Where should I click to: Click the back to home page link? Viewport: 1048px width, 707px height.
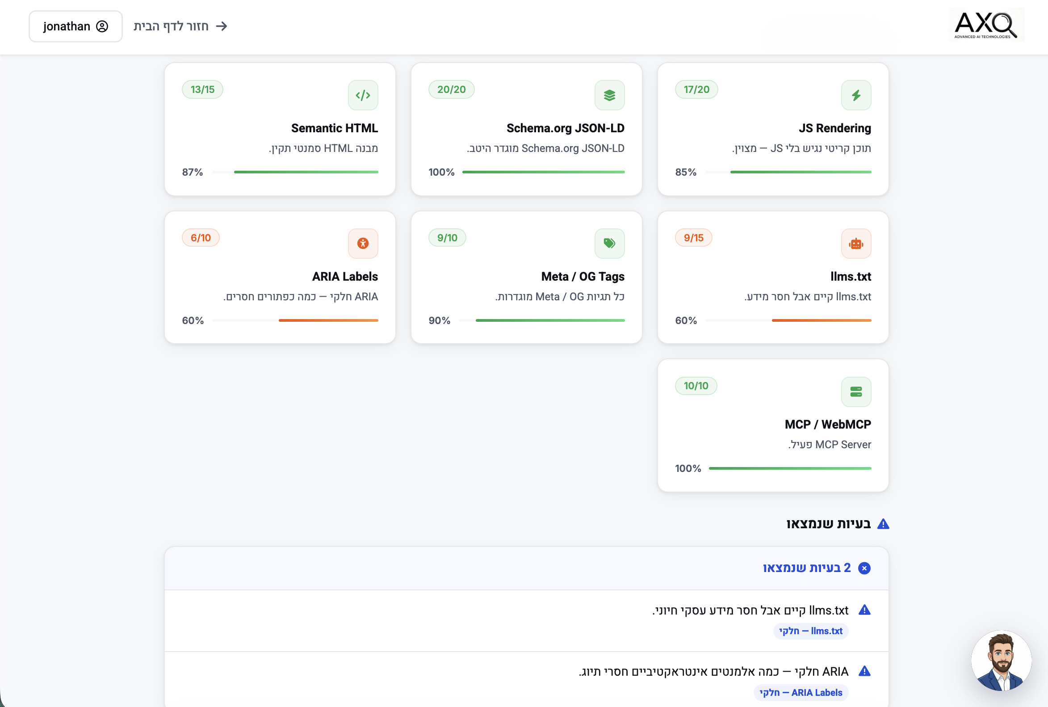pyautogui.click(x=180, y=27)
